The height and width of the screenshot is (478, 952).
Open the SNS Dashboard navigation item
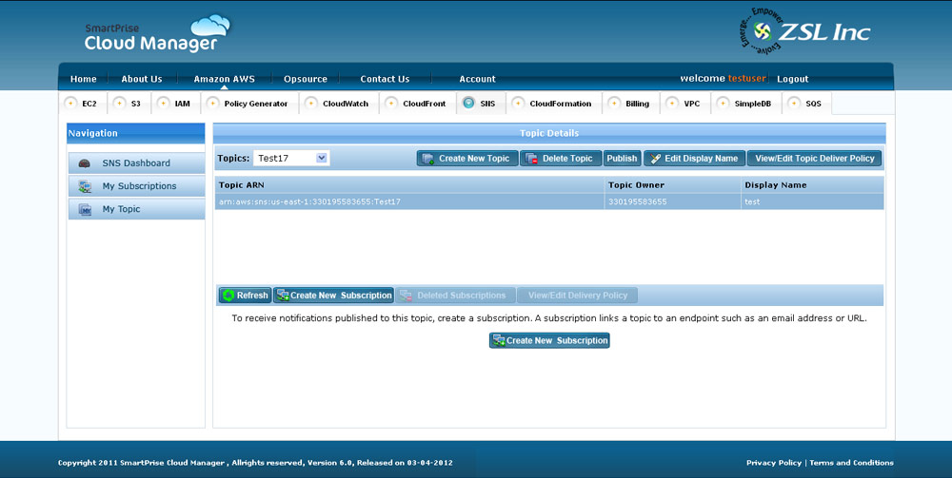point(136,163)
